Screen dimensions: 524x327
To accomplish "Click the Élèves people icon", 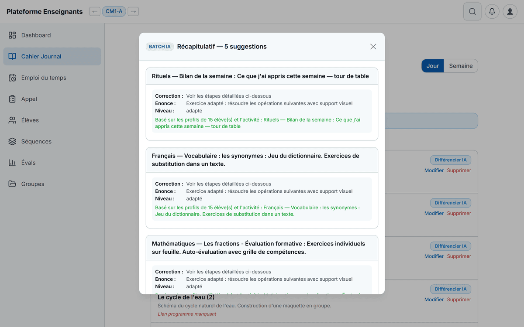I will [x=12, y=120].
